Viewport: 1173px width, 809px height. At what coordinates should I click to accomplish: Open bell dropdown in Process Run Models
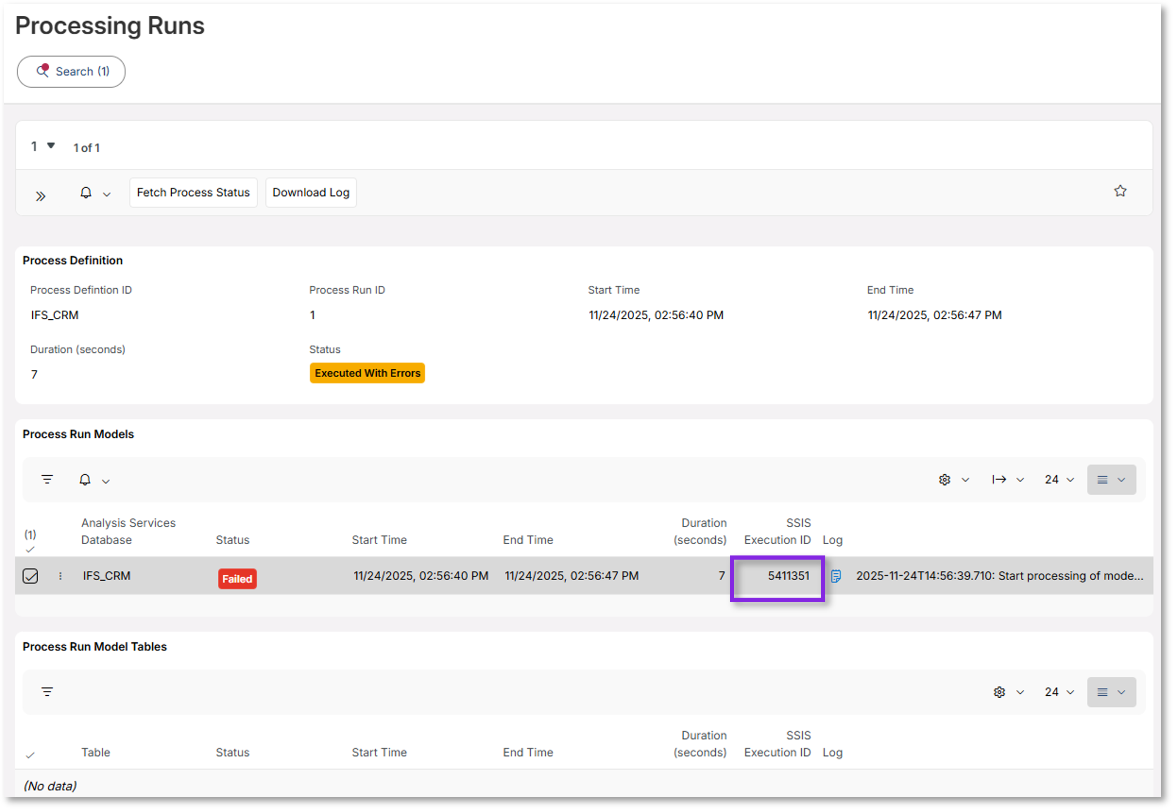(106, 481)
